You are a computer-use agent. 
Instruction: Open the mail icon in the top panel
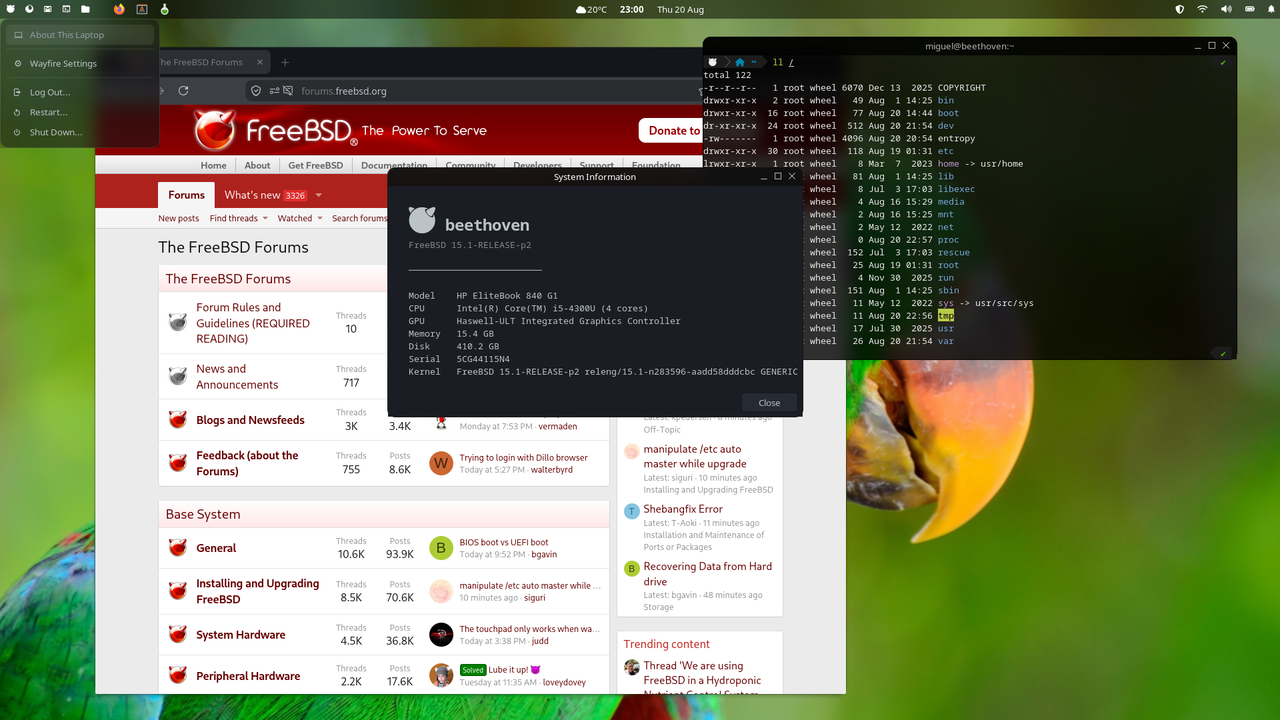(48, 9)
